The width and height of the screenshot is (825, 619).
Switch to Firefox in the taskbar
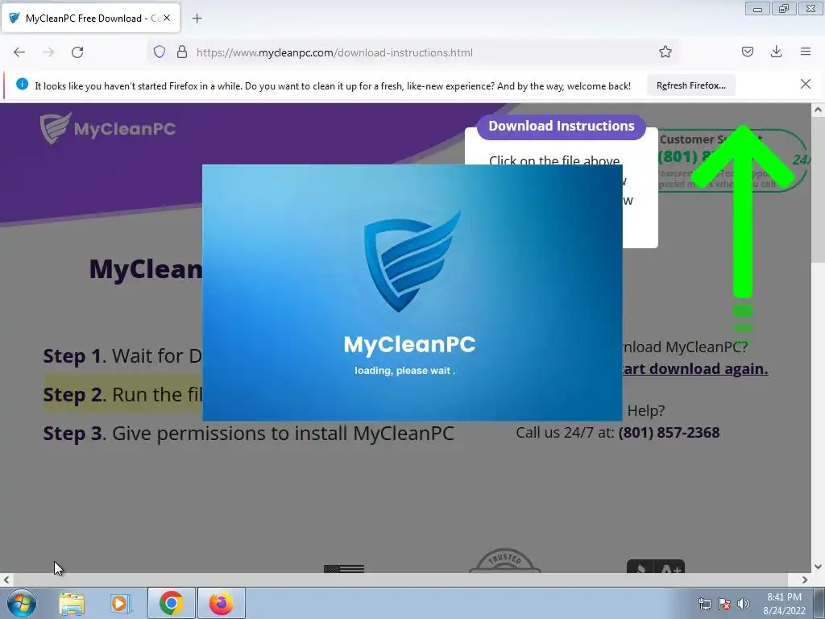coord(222,603)
